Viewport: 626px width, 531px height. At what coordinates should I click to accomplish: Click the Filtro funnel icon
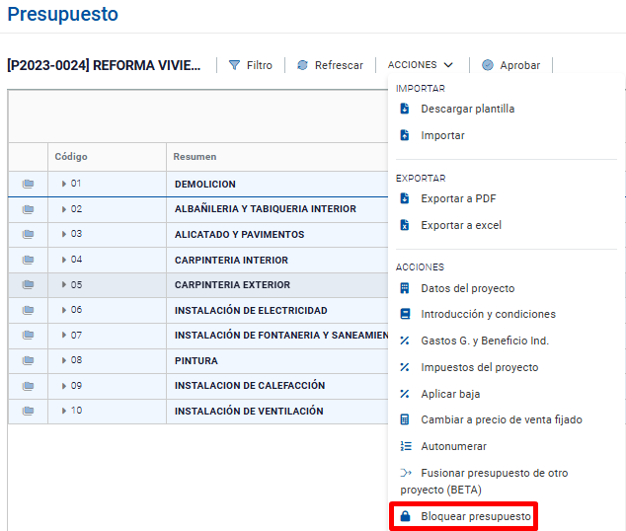point(234,65)
